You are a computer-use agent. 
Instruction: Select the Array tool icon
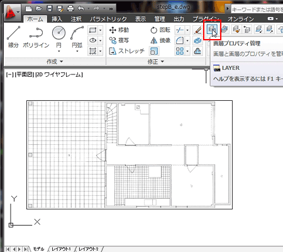180,51
